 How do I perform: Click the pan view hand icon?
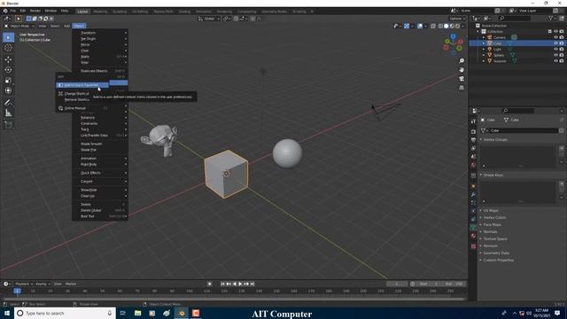tap(462, 70)
